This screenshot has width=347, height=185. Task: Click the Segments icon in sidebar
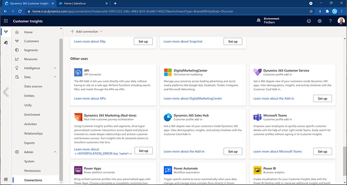17,50
